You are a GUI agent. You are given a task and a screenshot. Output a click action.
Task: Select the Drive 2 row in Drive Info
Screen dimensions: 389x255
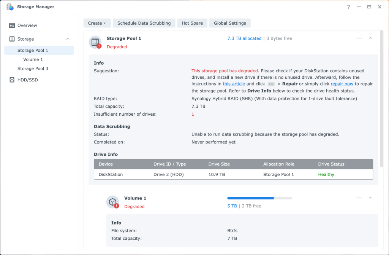pyautogui.click(x=233, y=174)
